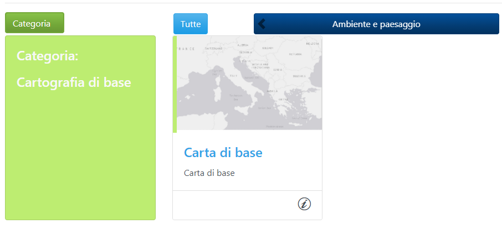Click the card footer beside the info icon
This screenshot has width=502, height=234.
[235, 205]
